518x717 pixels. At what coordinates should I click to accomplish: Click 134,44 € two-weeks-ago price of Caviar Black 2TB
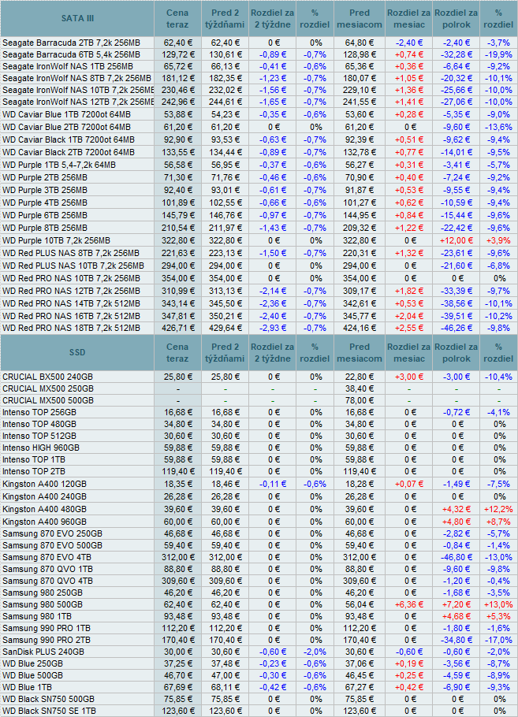pos(225,152)
